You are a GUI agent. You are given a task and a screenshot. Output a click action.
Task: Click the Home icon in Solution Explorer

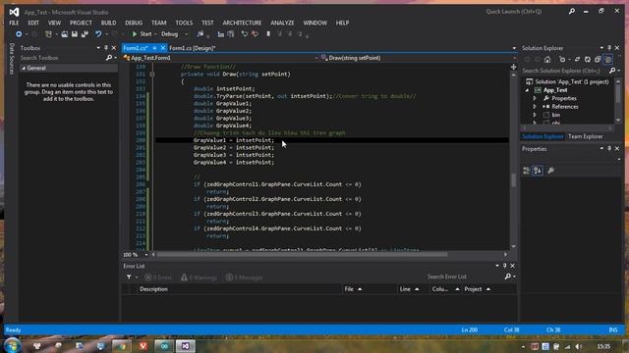click(x=547, y=60)
